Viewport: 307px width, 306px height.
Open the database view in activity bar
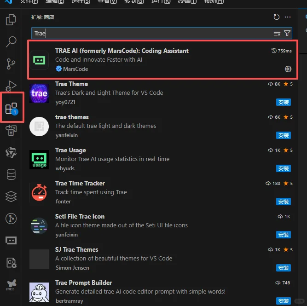point(11,174)
